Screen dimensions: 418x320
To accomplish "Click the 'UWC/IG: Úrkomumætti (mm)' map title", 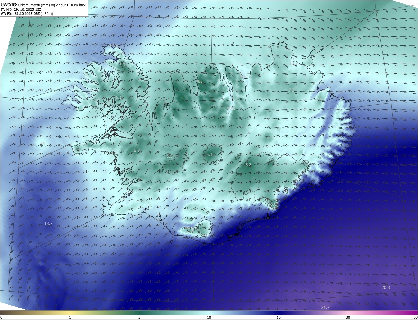I will [43, 5].
